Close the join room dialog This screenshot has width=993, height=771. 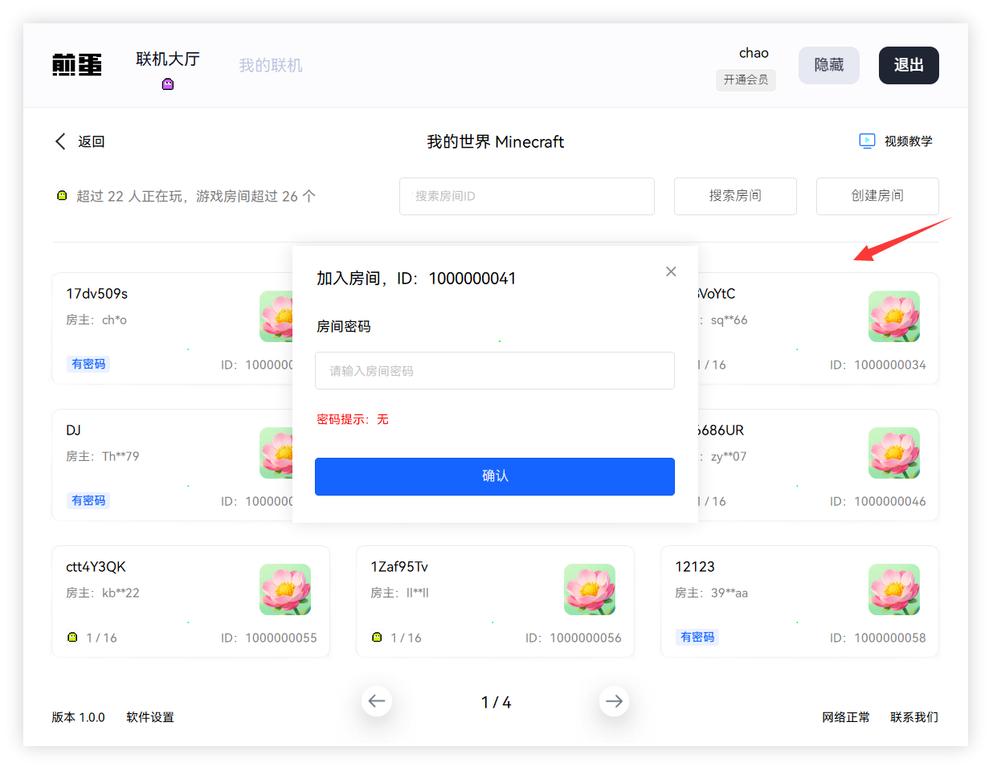[671, 271]
